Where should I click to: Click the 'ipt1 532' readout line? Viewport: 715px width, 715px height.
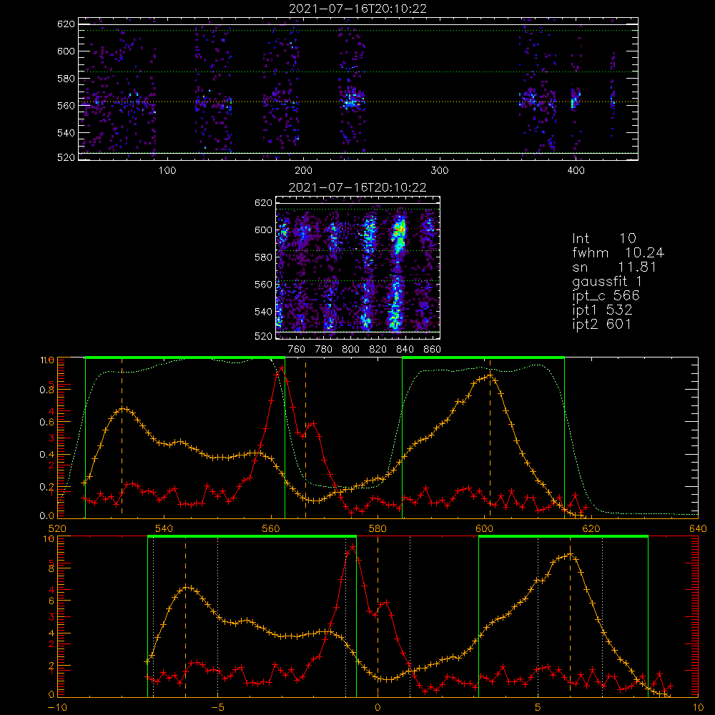602,310
